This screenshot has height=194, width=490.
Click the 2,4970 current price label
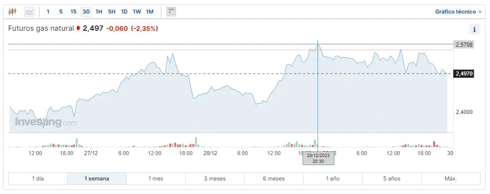464,73
